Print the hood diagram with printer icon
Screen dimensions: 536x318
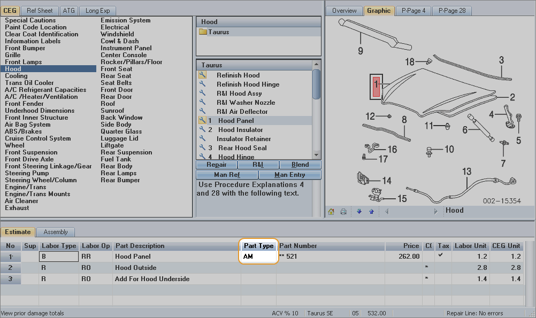pyautogui.click(x=343, y=211)
